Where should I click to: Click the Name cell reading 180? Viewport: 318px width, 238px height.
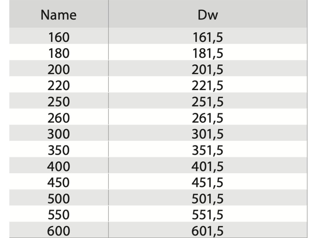pyautogui.click(x=59, y=53)
